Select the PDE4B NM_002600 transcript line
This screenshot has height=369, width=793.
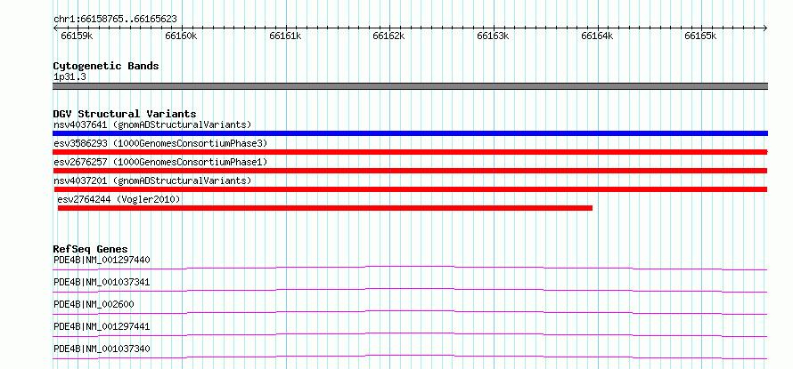click(x=410, y=312)
